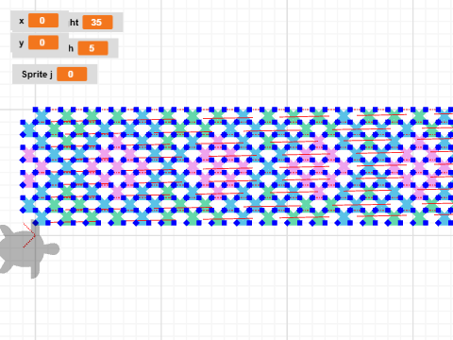The width and height of the screenshot is (453, 340).
Task: Select the x variable's orange value box
Action: click(43, 21)
